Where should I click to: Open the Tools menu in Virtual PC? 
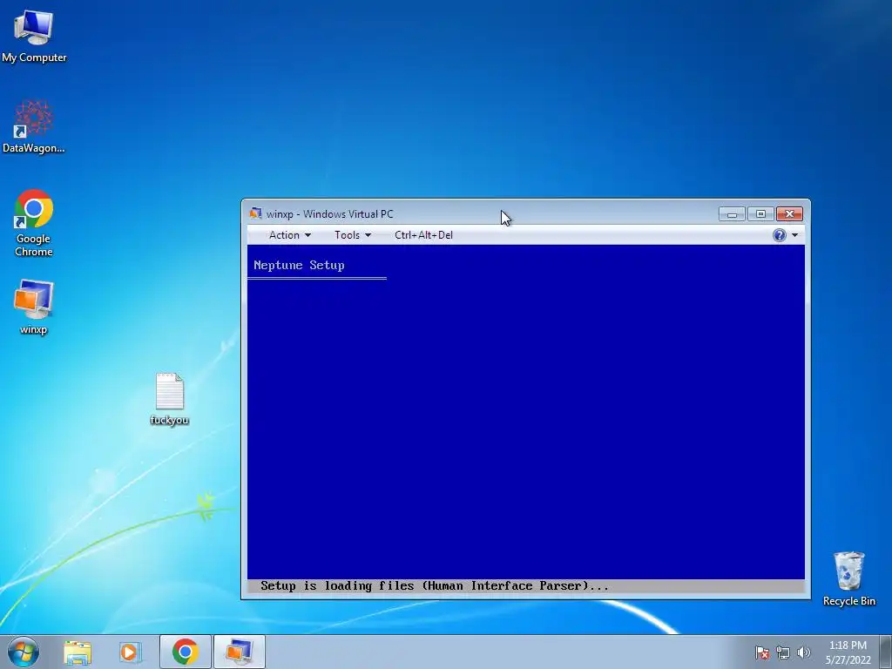click(x=353, y=235)
